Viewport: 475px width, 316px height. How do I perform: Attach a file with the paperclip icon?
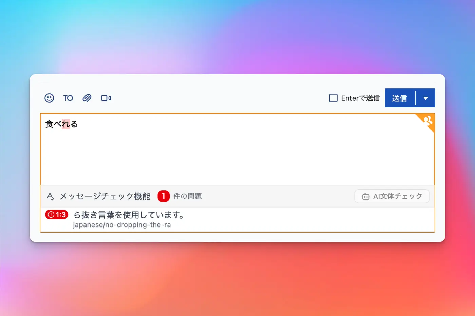tap(87, 98)
